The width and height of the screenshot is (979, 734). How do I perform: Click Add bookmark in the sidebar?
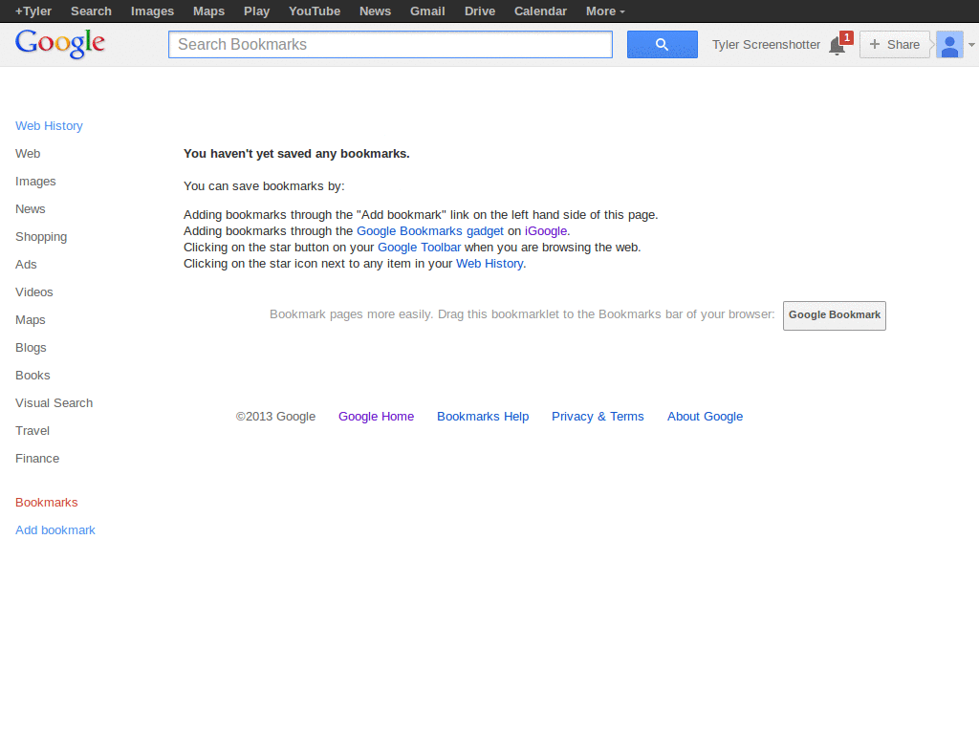click(54, 529)
